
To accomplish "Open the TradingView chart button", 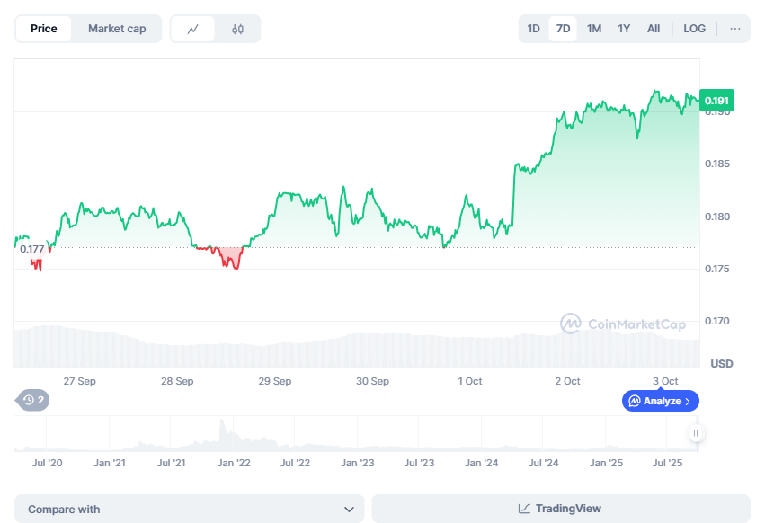I will tap(560, 509).
